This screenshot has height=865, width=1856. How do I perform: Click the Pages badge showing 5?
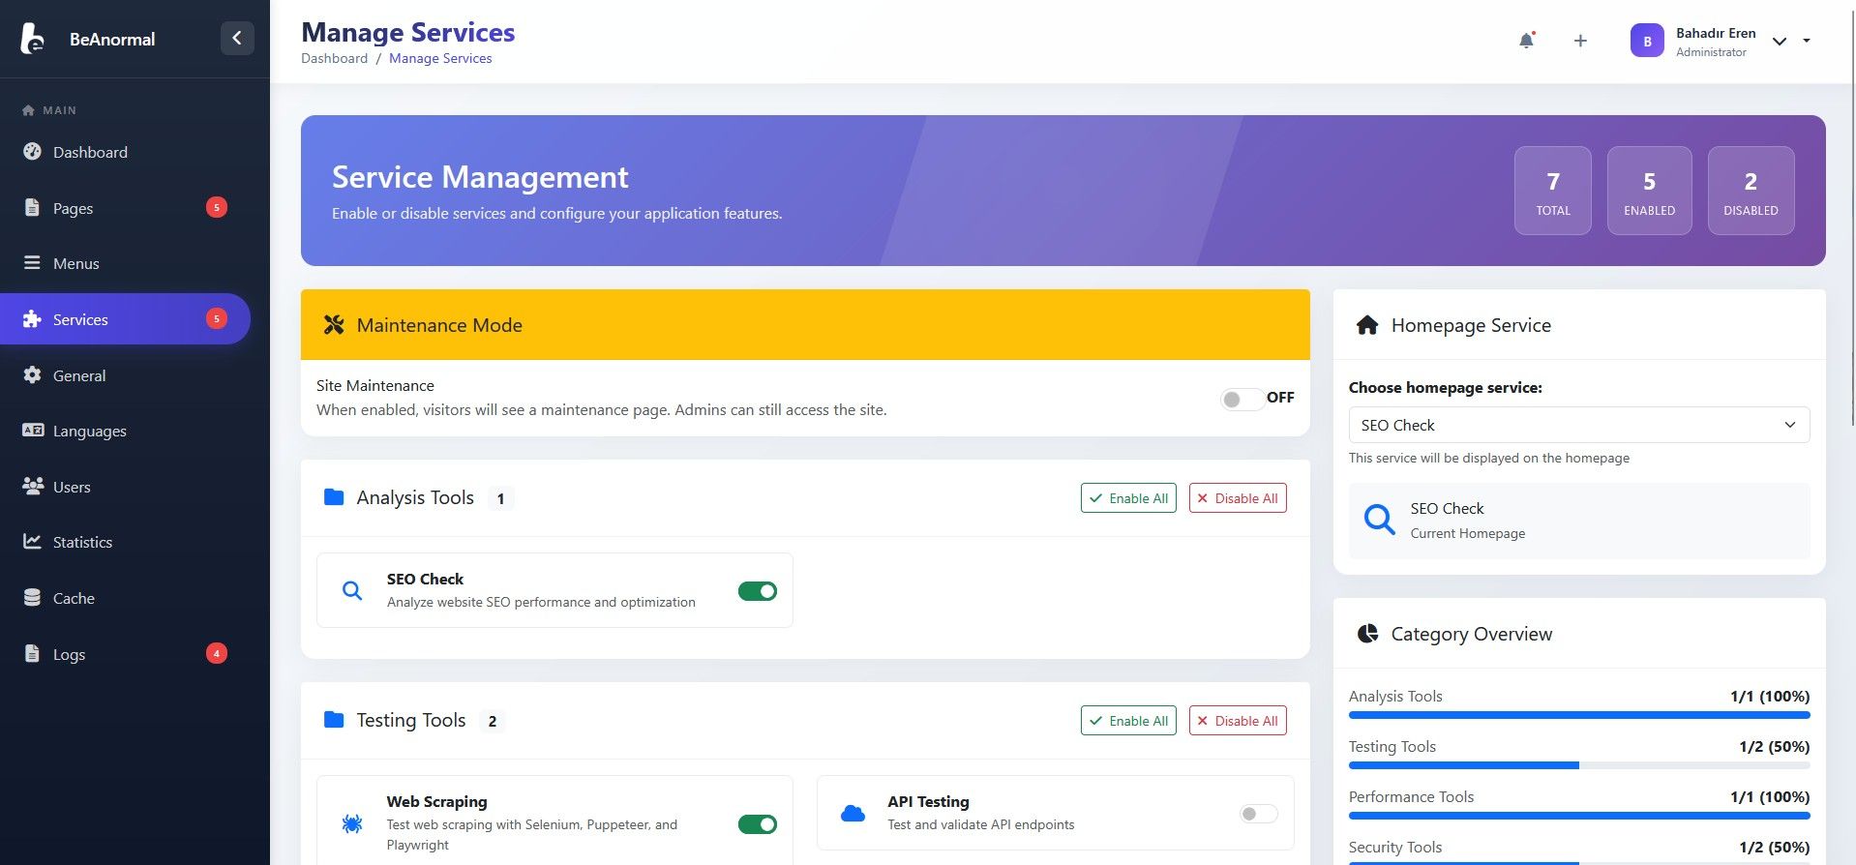point(217,207)
